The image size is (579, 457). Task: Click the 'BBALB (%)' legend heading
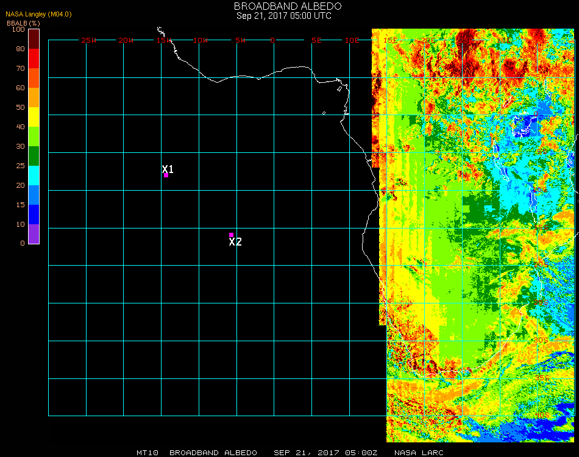pos(23,23)
